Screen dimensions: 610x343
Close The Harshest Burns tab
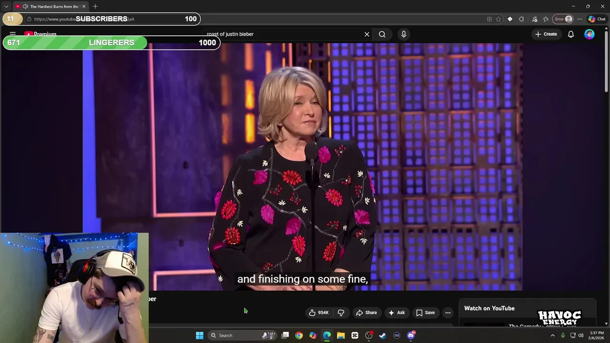84,7
